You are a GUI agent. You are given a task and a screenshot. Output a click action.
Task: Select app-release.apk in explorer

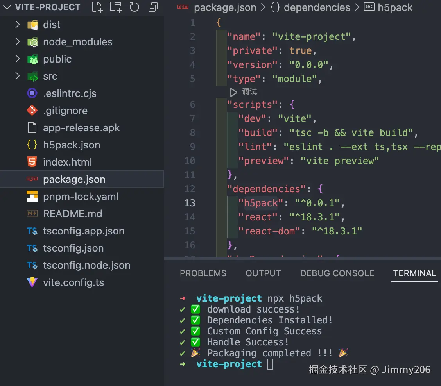pos(82,128)
